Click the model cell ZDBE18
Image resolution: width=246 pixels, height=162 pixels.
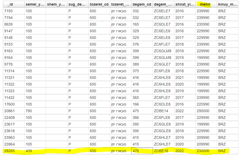click(x=164, y=151)
